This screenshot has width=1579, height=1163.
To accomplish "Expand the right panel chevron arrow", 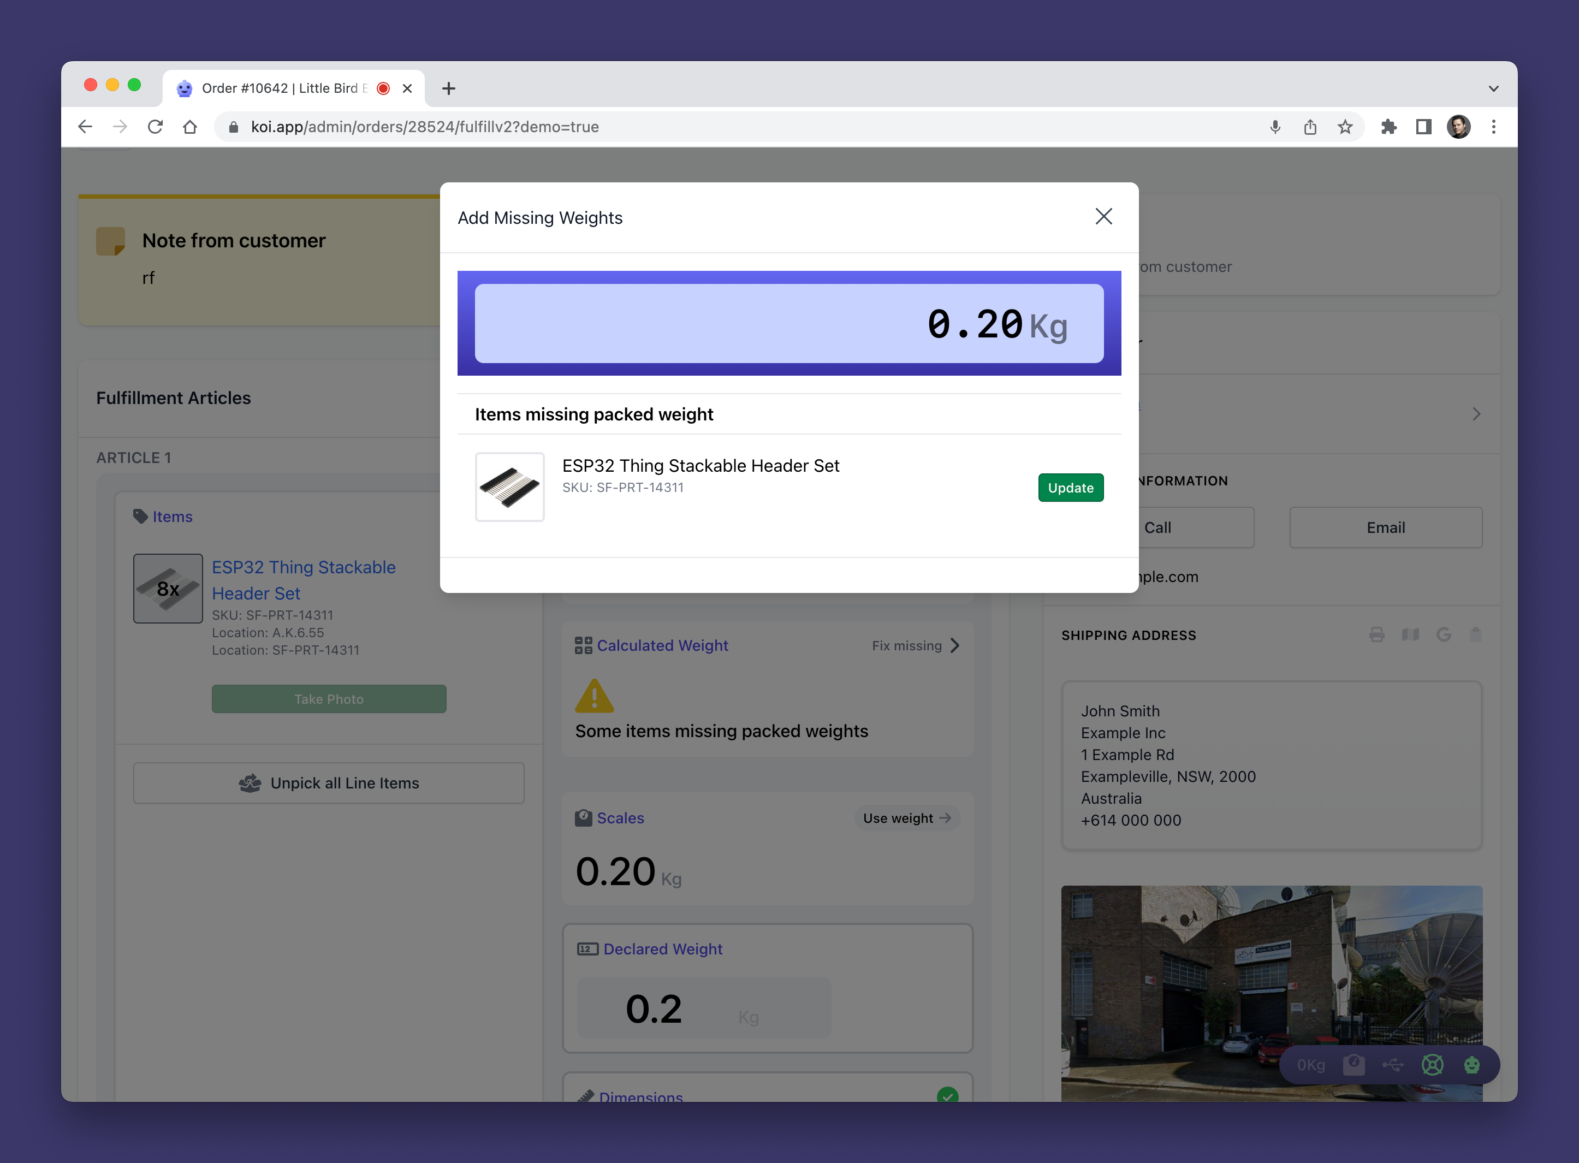I will (1476, 414).
